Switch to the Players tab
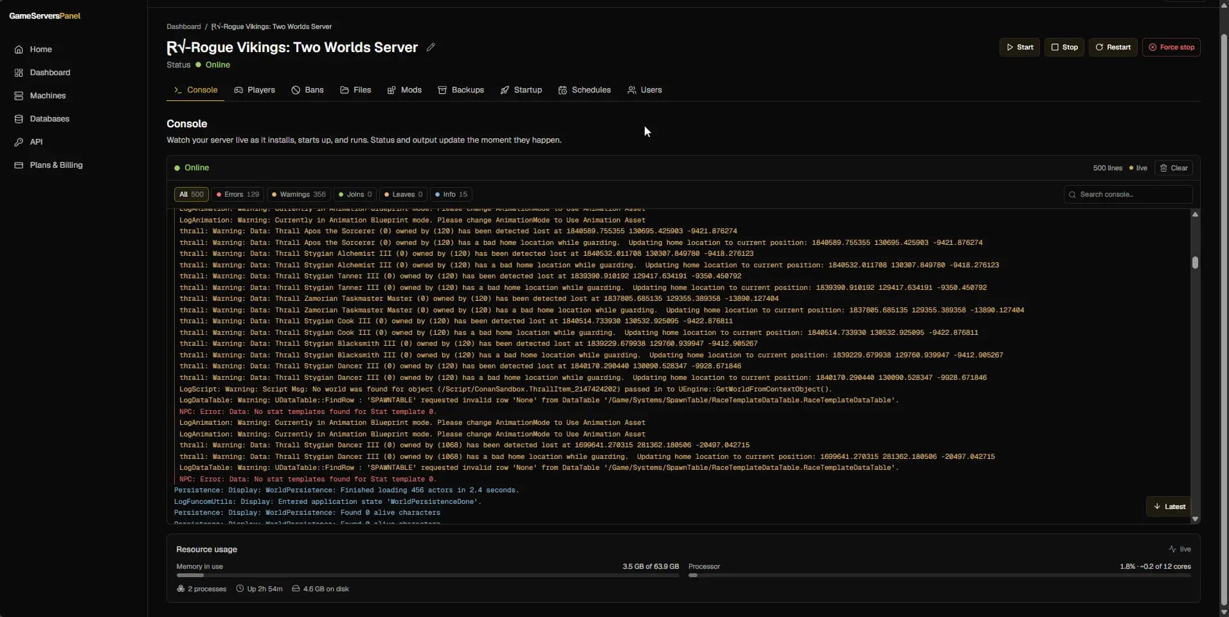 [x=255, y=90]
